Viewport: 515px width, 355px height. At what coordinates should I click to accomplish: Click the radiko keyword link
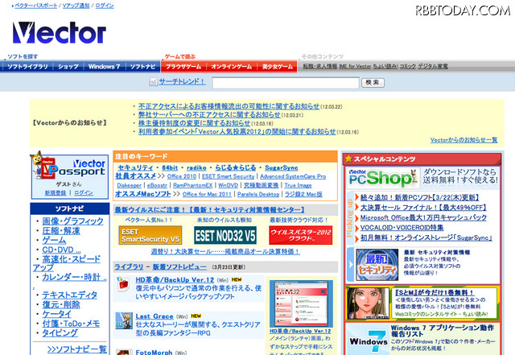196,167
